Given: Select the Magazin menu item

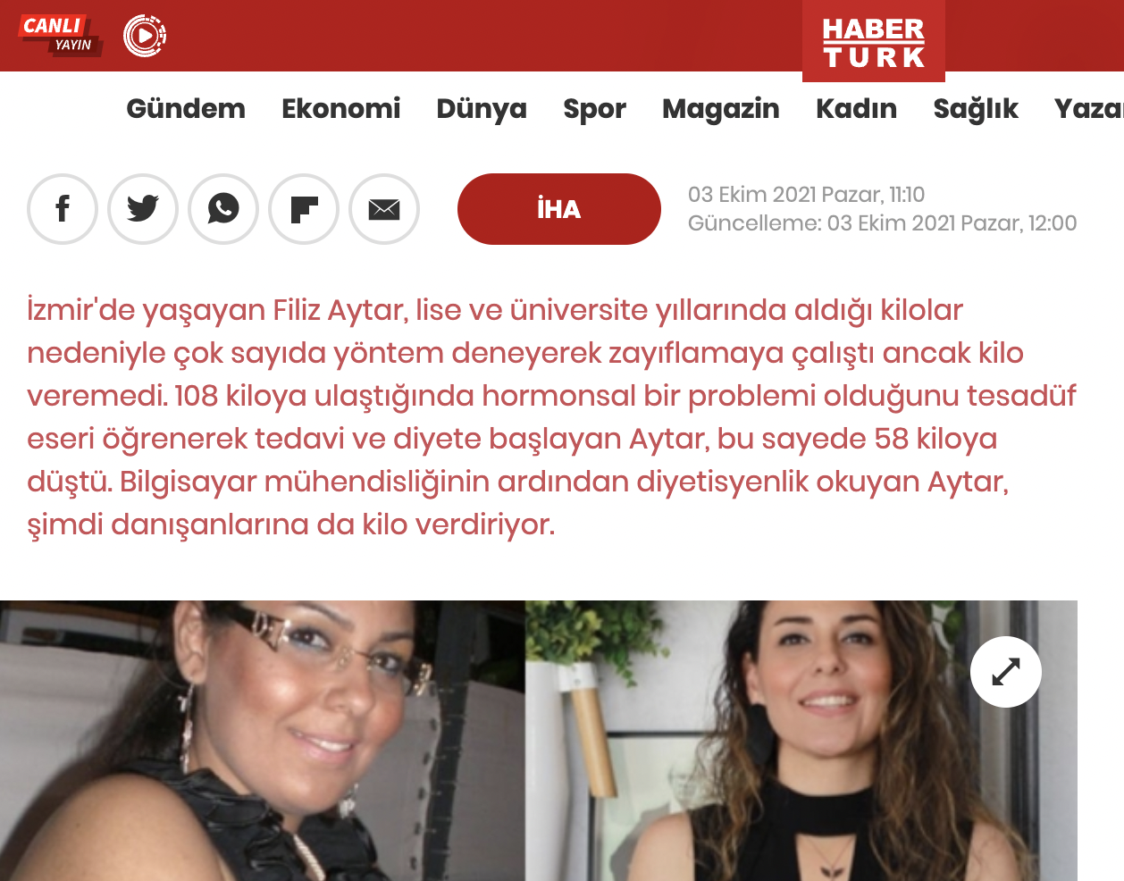Looking at the screenshot, I should [721, 108].
